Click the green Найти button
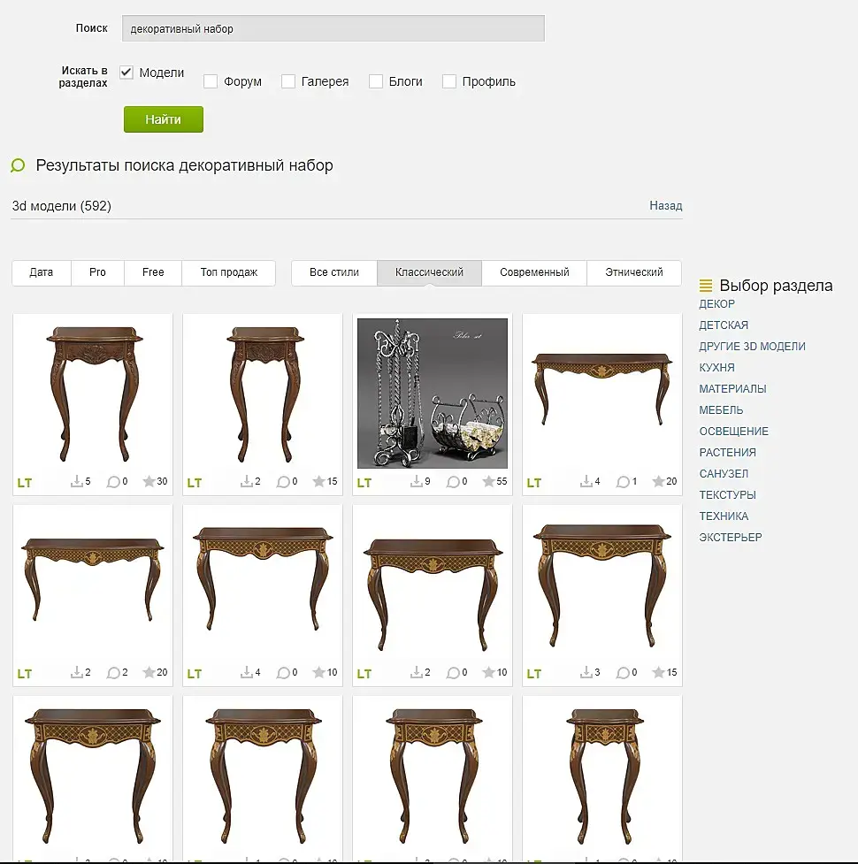 point(163,119)
